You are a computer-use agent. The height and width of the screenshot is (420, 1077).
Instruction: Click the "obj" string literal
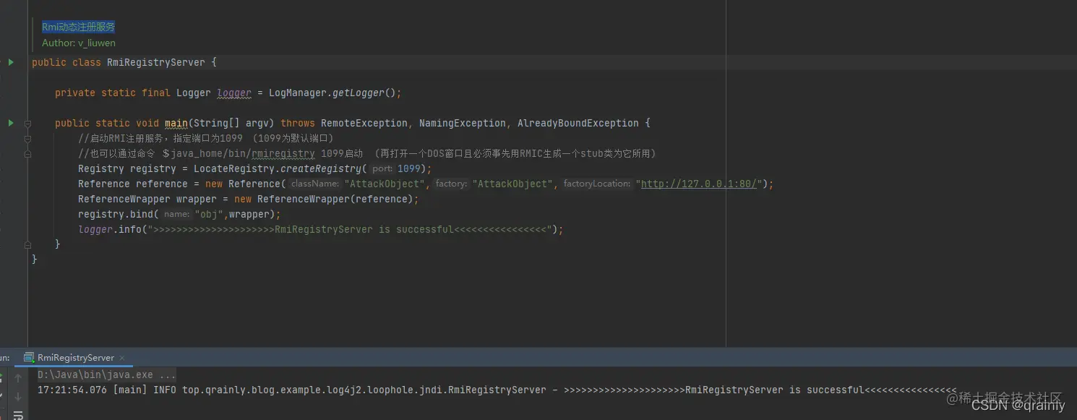tap(208, 214)
